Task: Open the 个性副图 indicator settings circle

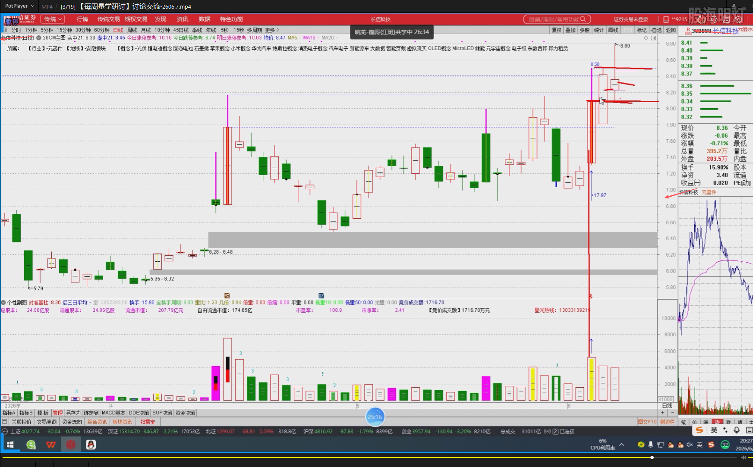Action: pos(3,303)
